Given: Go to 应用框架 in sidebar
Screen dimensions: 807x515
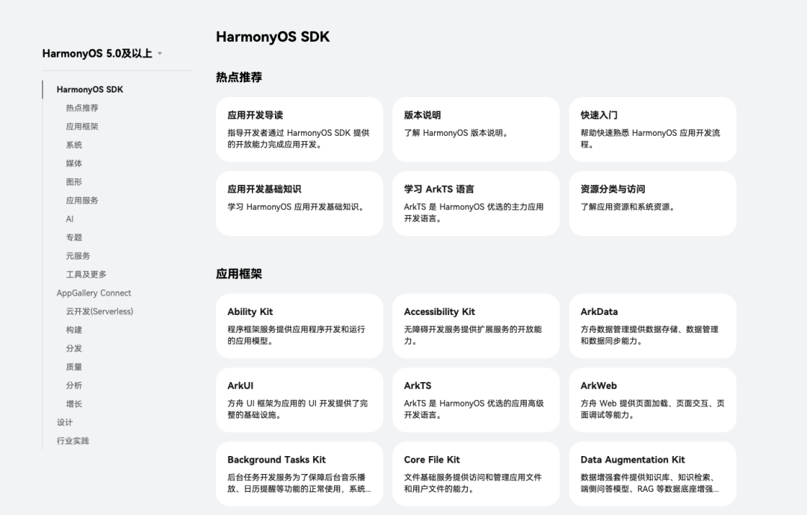Looking at the screenshot, I should pos(82,126).
